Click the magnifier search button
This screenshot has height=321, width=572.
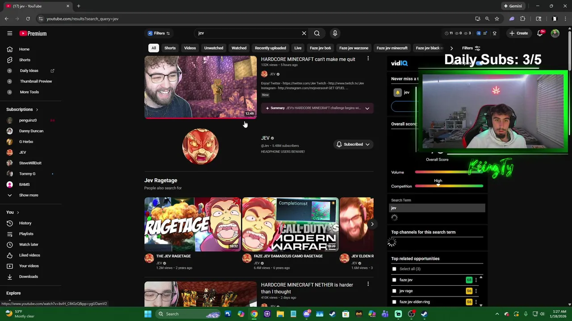coord(317,33)
